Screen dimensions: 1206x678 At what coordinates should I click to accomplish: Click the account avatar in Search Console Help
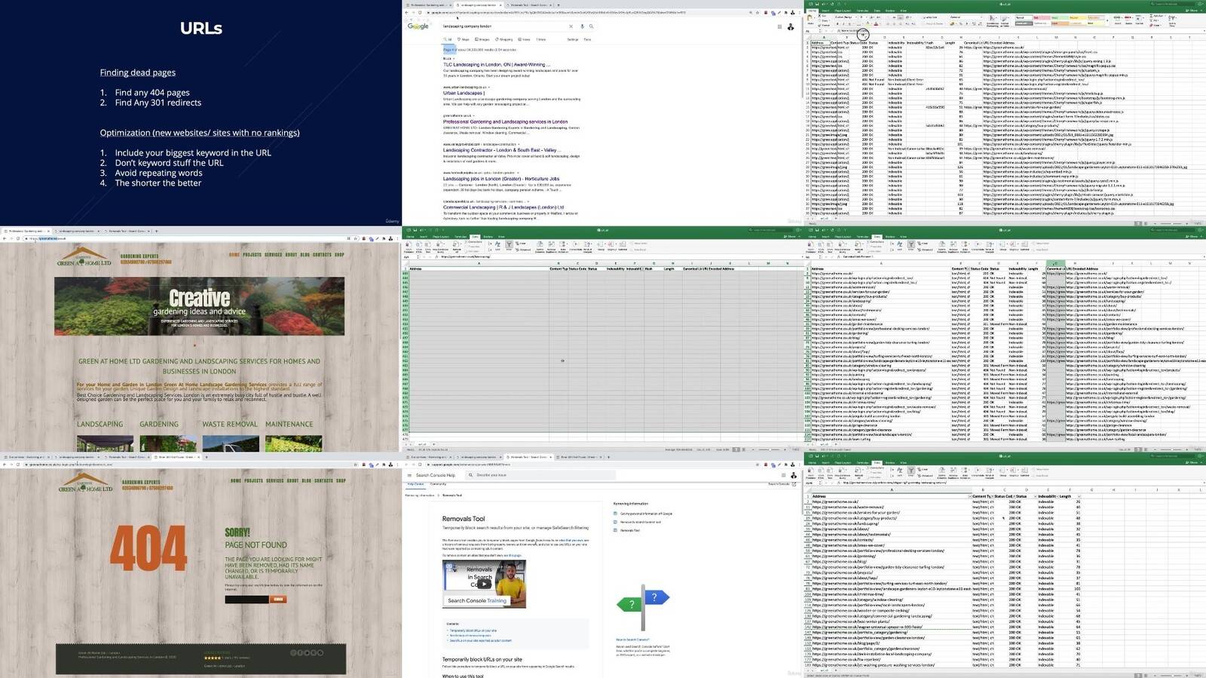pyautogui.click(x=793, y=475)
